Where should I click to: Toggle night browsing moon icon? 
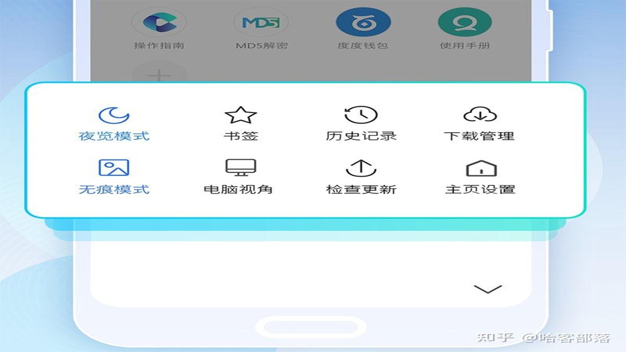tap(114, 115)
